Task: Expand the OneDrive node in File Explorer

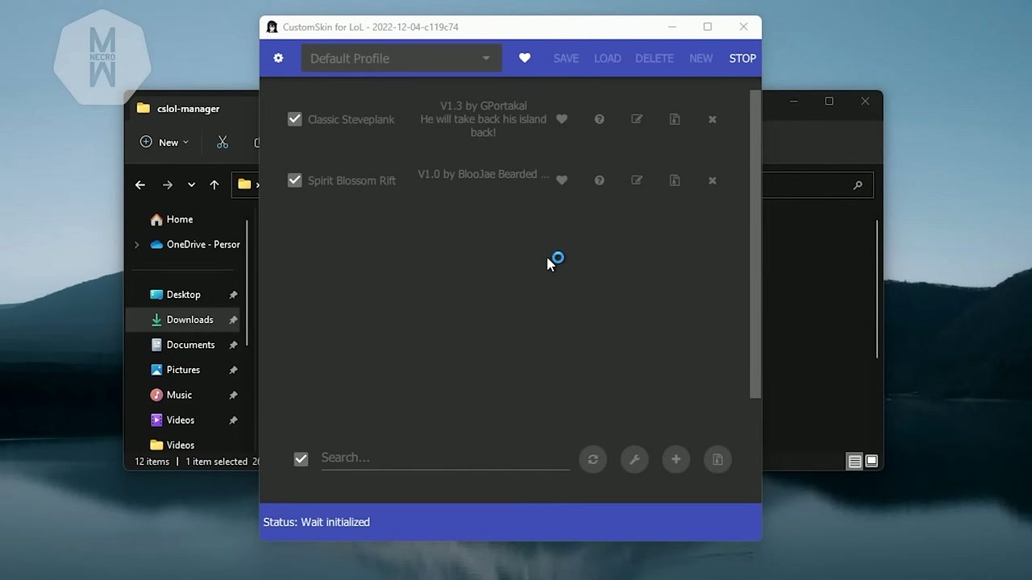Action: (x=136, y=244)
